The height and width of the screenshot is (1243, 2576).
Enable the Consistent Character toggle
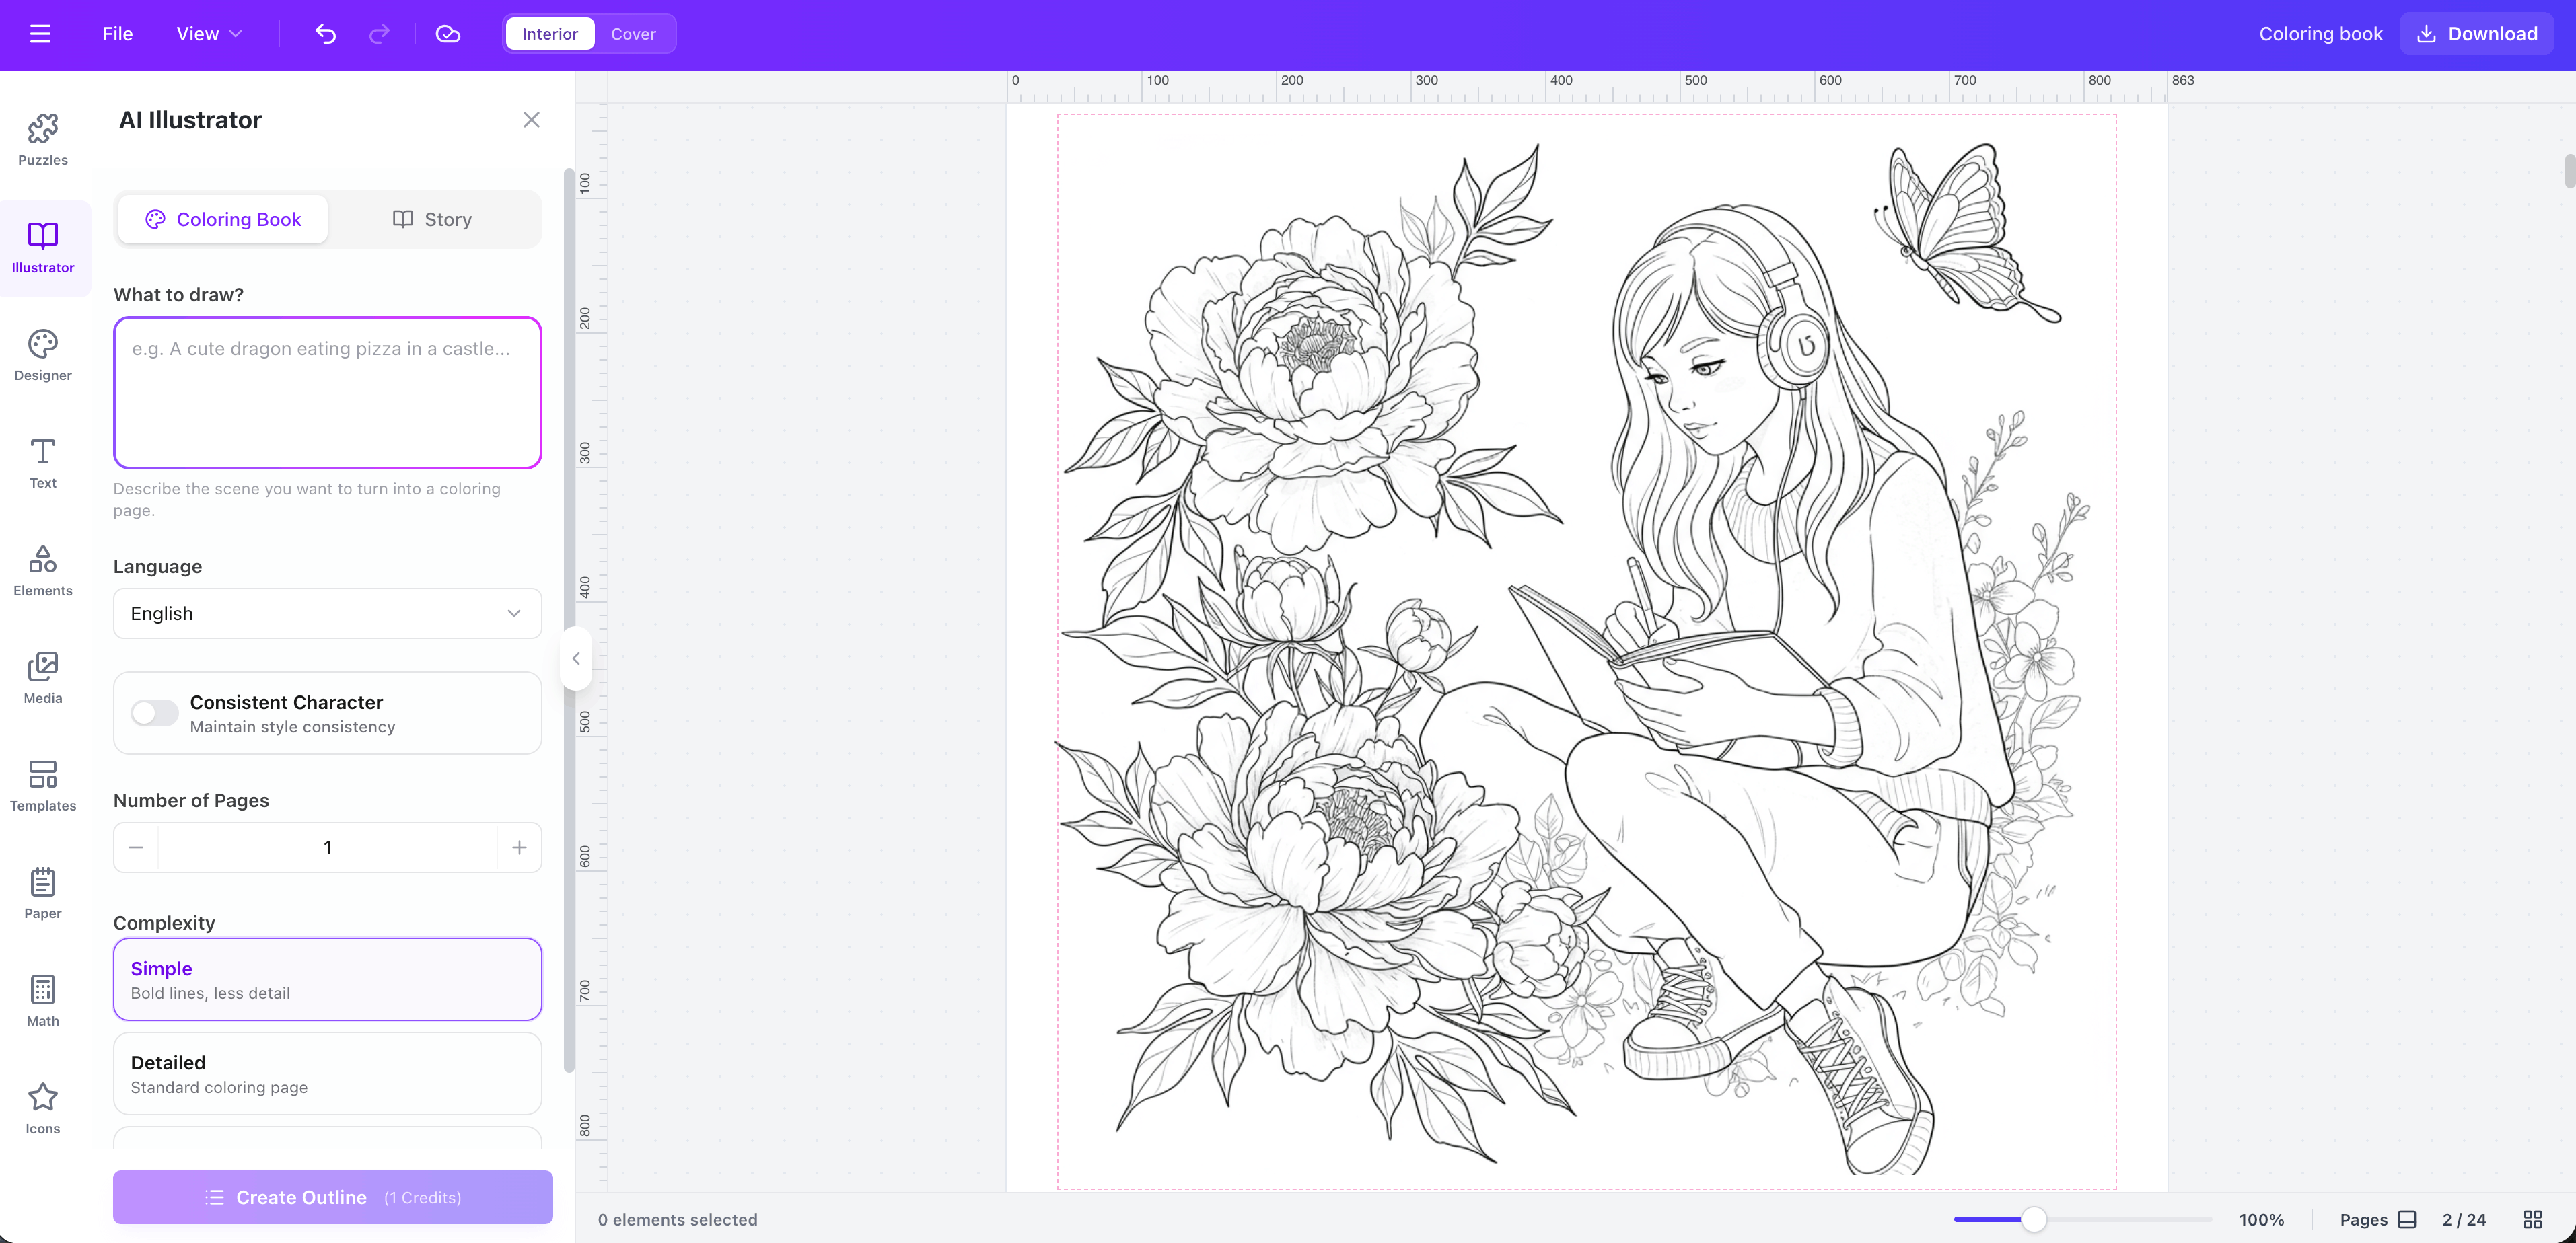[x=154, y=712]
